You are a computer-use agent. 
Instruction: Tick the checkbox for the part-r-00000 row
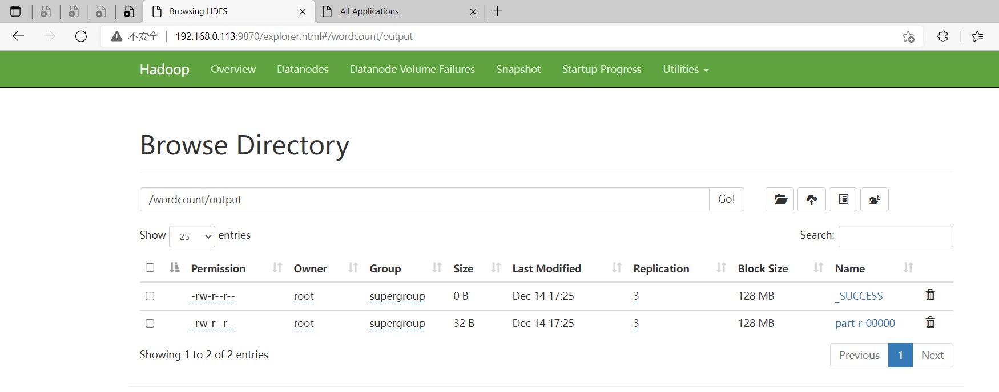point(150,324)
